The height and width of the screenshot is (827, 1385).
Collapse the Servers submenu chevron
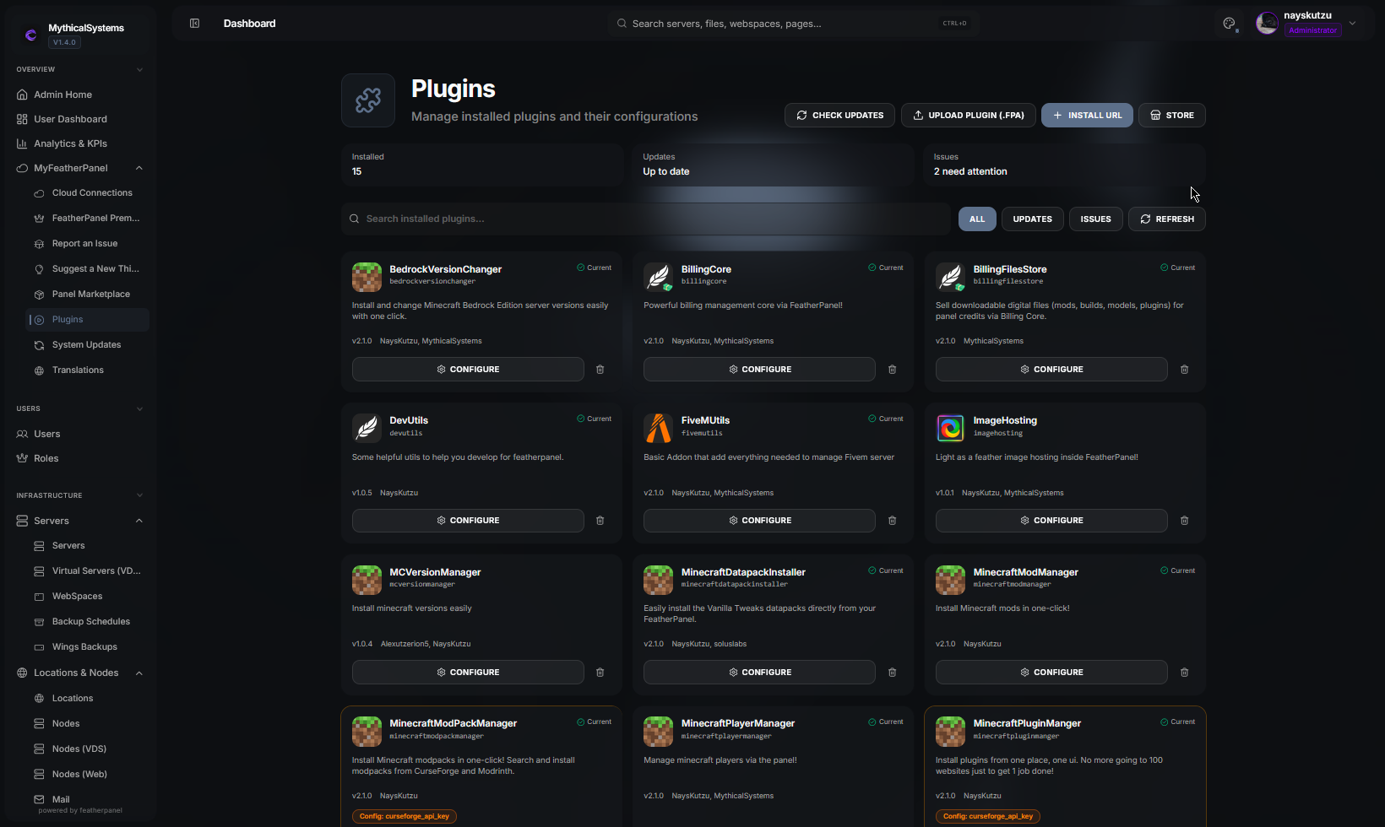click(x=139, y=521)
